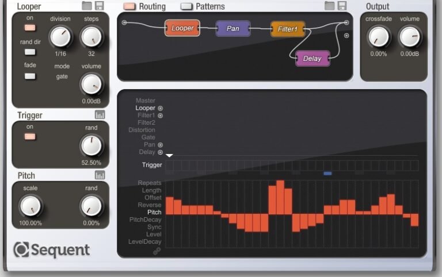Screen dimensions: 442x277
Task: Adjust Looper steps knob
Action: [x=92, y=37]
